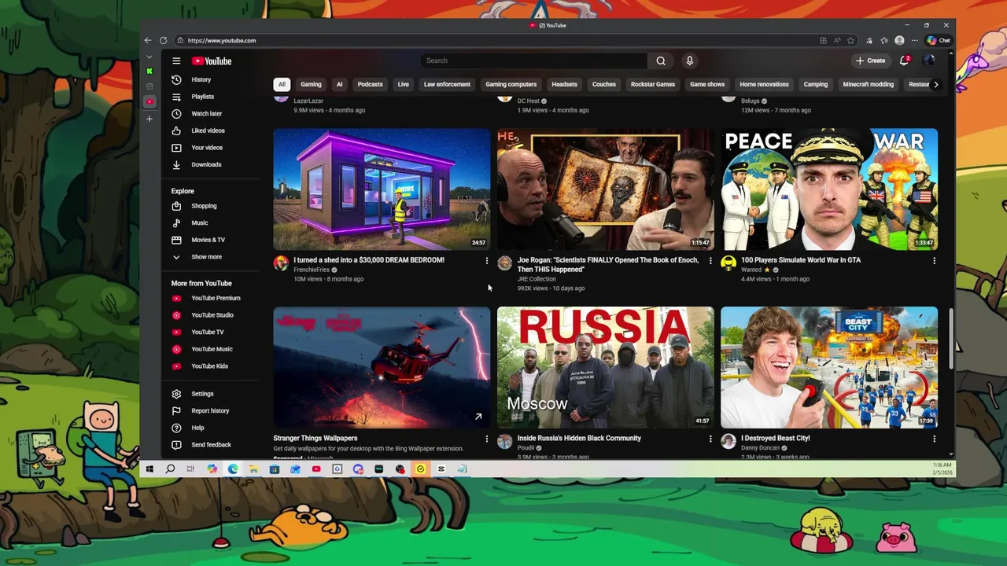Open options for Stranger Things Wallpapers ad
The height and width of the screenshot is (566, 1007).
(486, 439)
